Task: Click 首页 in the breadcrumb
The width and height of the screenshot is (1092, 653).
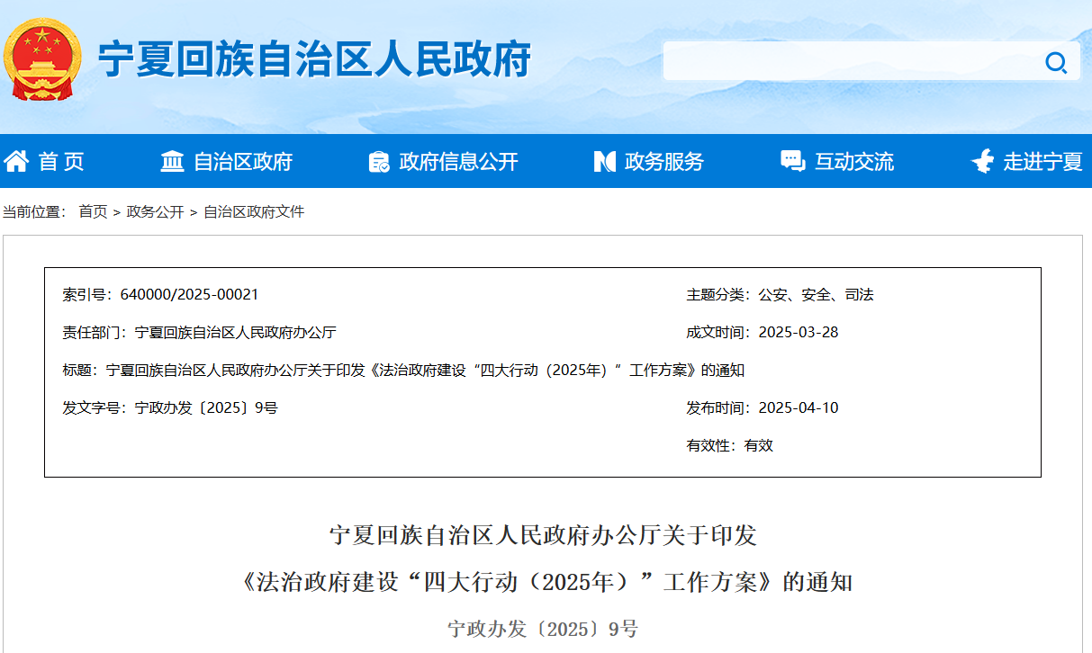Action: tap(93, 212)
